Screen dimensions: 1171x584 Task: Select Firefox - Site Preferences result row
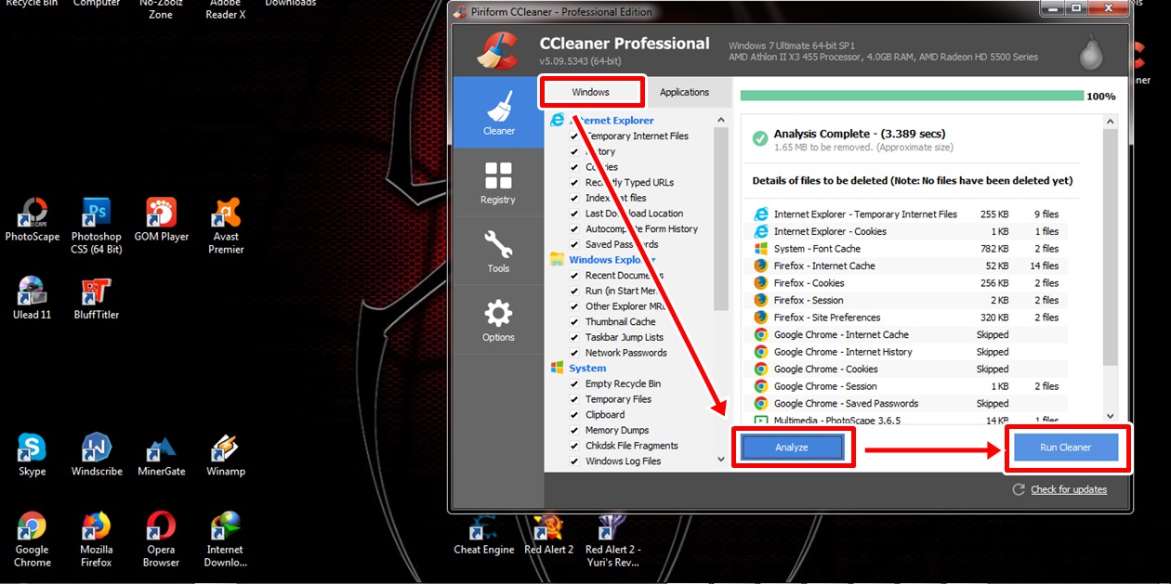pos(909,318)
